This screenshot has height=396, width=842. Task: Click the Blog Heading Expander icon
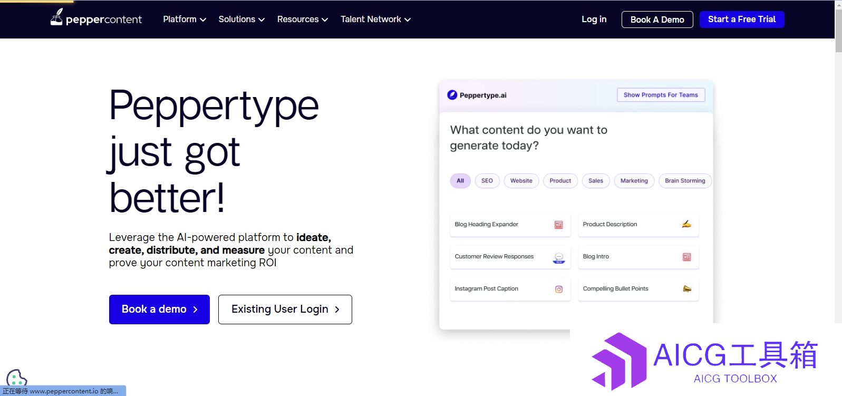point(558,225)
